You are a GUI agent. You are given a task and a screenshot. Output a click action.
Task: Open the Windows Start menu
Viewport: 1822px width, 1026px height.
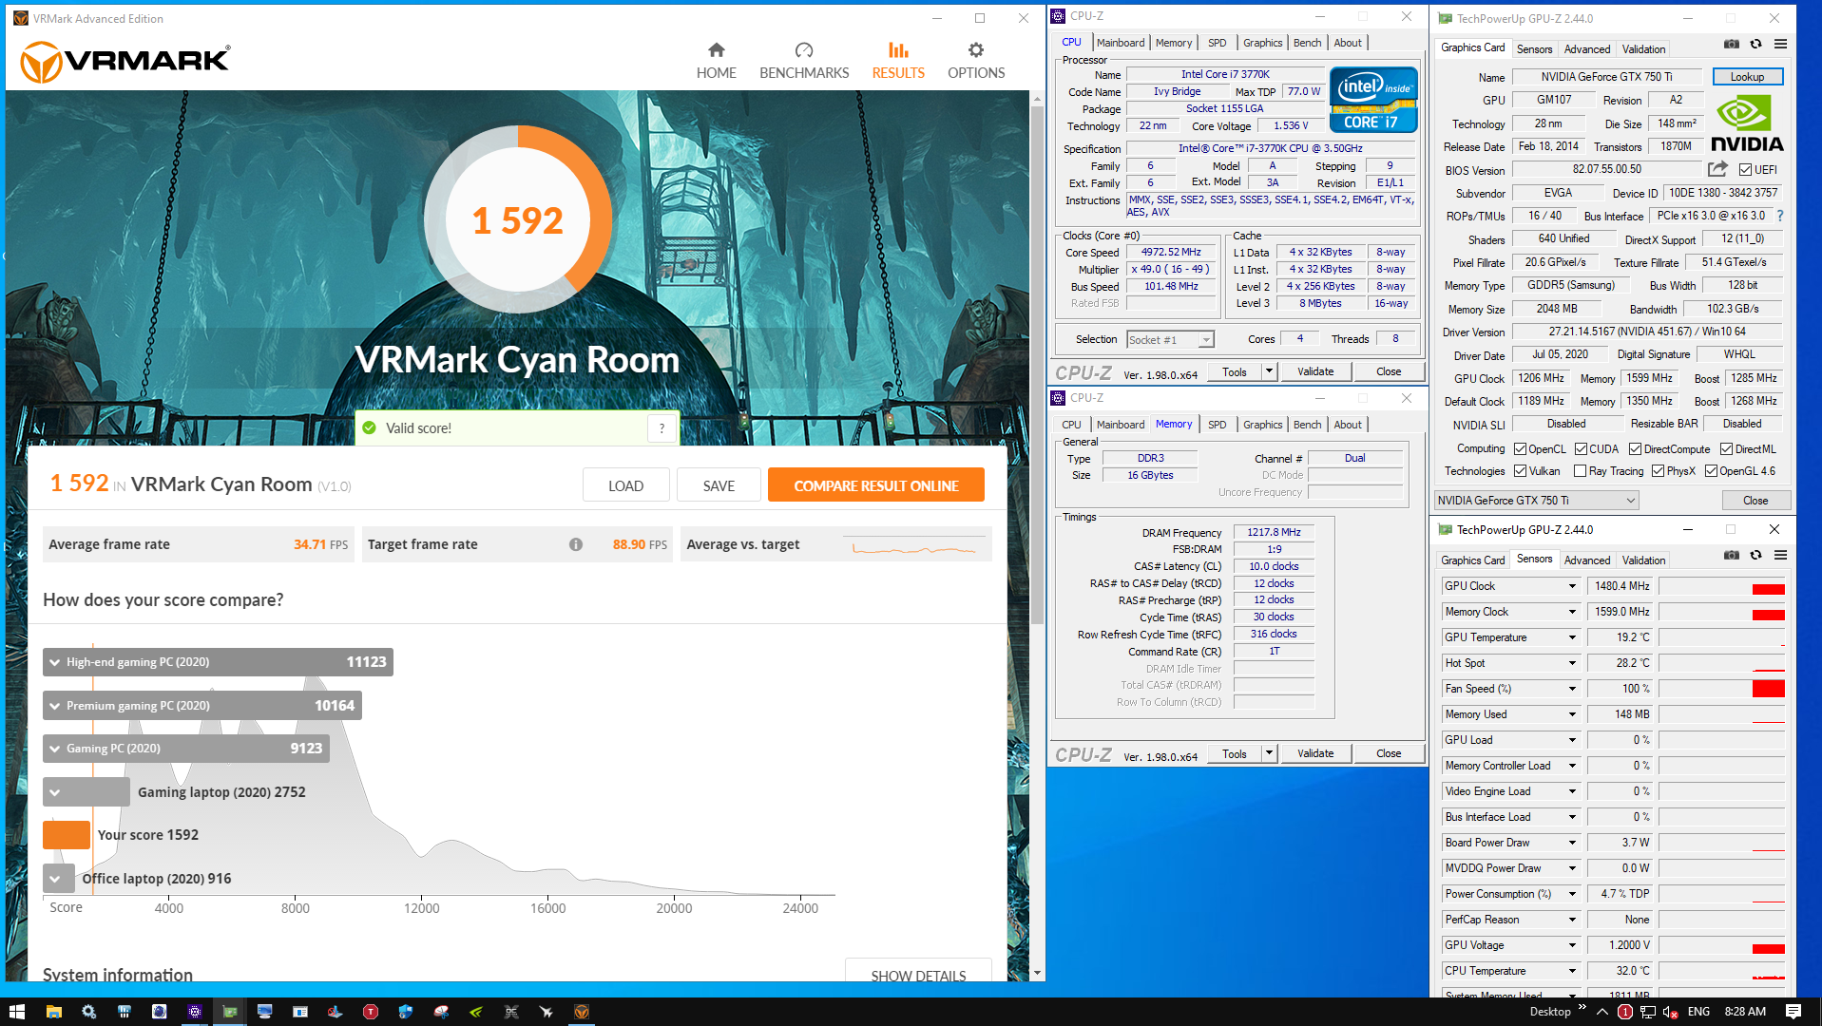pyautogui.click(x=17, y=1012)
